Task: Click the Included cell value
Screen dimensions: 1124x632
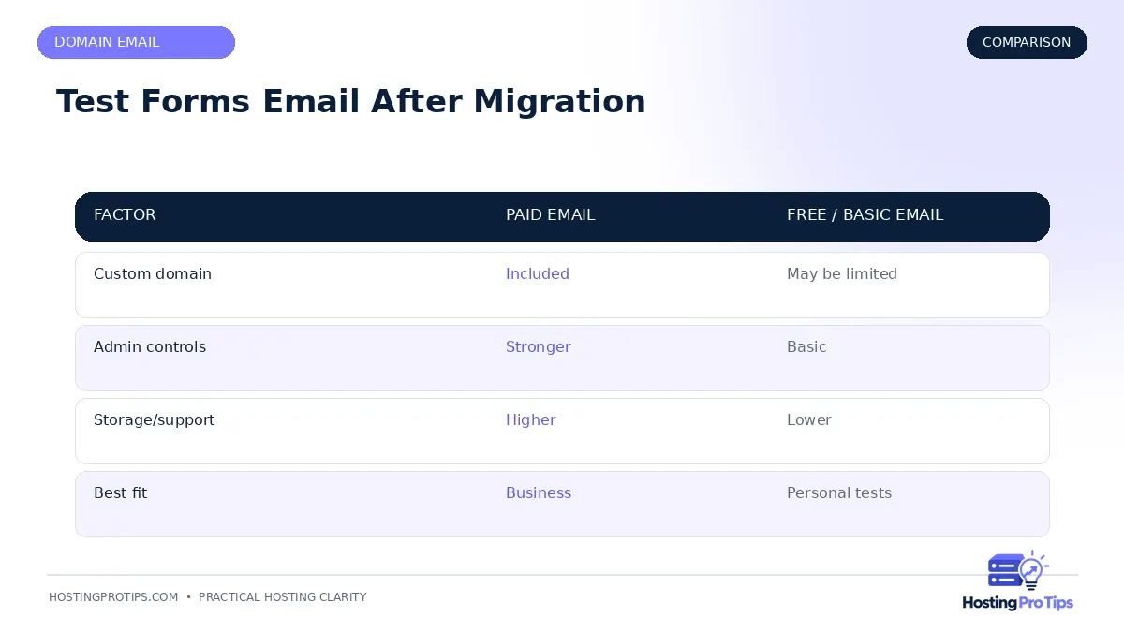Action: point(538,273)
